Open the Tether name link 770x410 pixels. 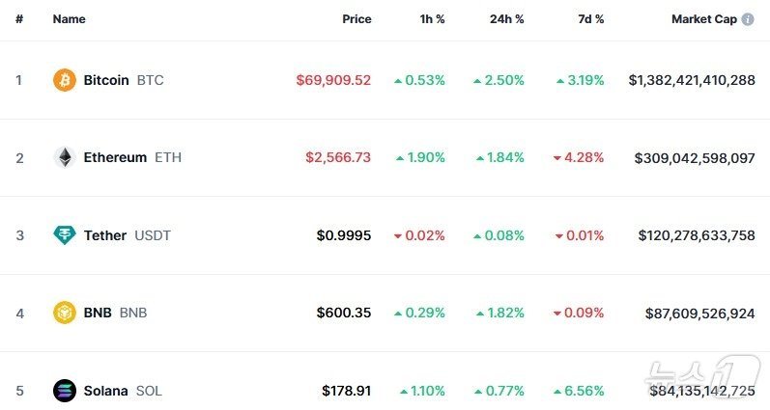(x=105, y=235)
